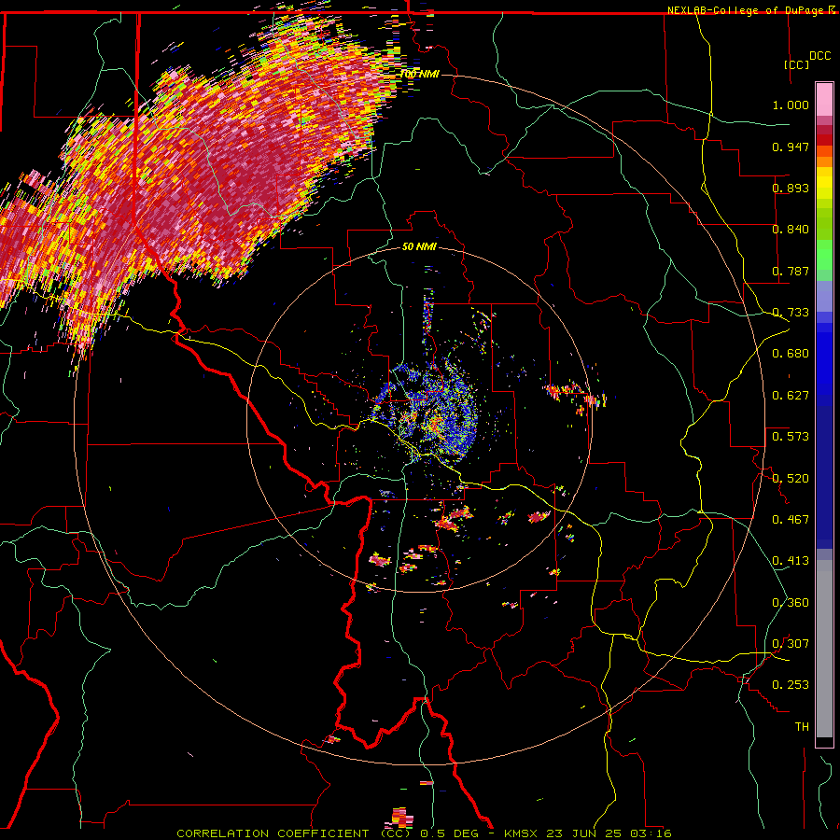840x840 pixels.
Task: Click the DCC label above the color scale
Action: pos(819,56)
